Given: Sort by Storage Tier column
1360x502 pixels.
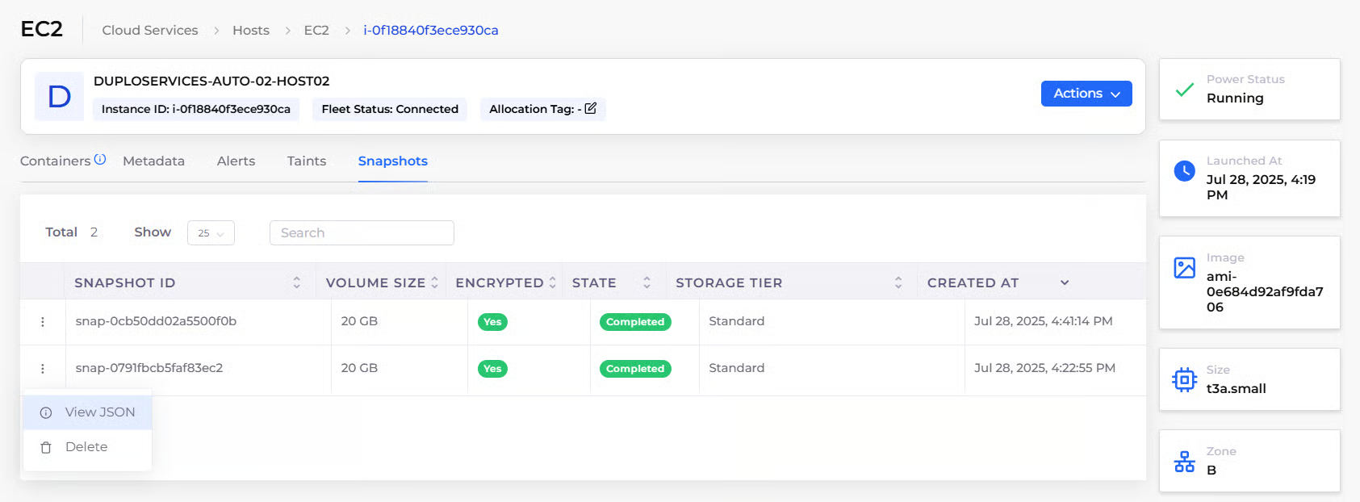Looking at the screenshot, I should (898, 282).
